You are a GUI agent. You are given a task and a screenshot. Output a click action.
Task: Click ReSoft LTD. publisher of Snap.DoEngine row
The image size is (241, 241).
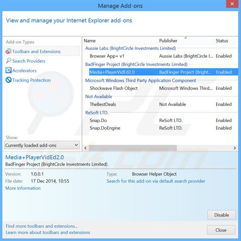171,128
